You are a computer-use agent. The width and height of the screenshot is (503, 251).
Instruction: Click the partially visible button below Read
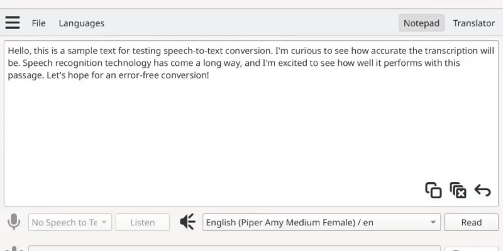[x=471, y=248]
